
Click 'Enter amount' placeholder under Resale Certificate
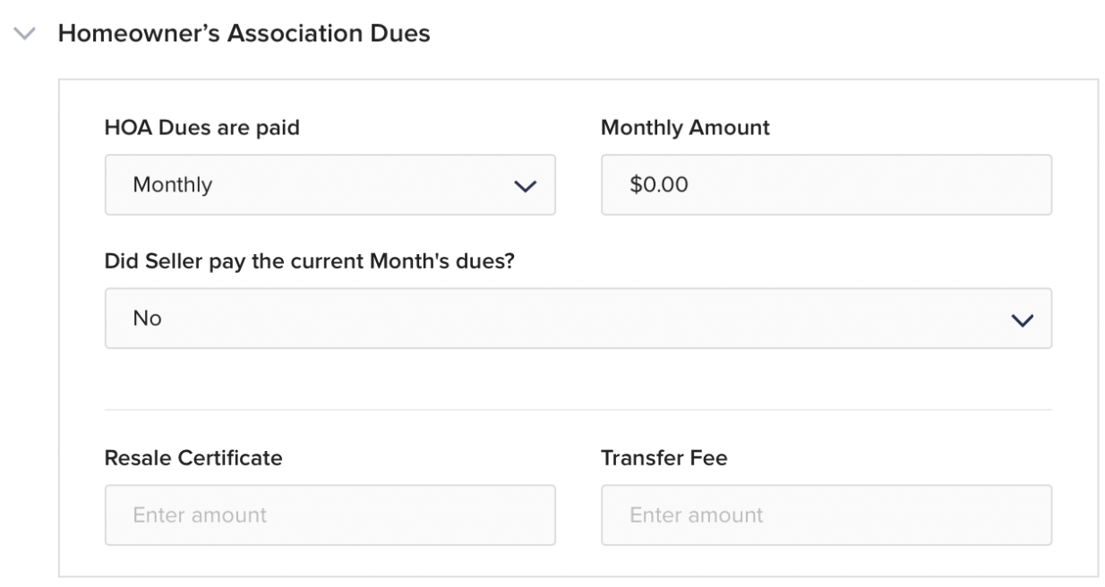pos(200,516)
